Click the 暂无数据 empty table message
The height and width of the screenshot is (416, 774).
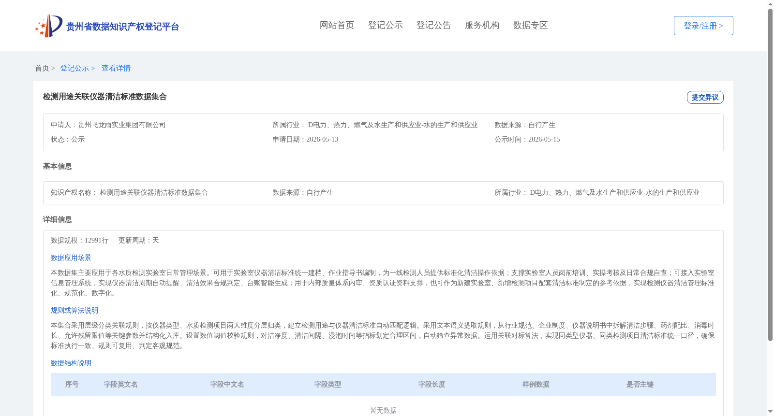pyautogui.click(x=383, y=410)
